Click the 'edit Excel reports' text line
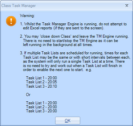Image resolution: width=133 pixels, height=126 pixels. [x=63, y=28]
